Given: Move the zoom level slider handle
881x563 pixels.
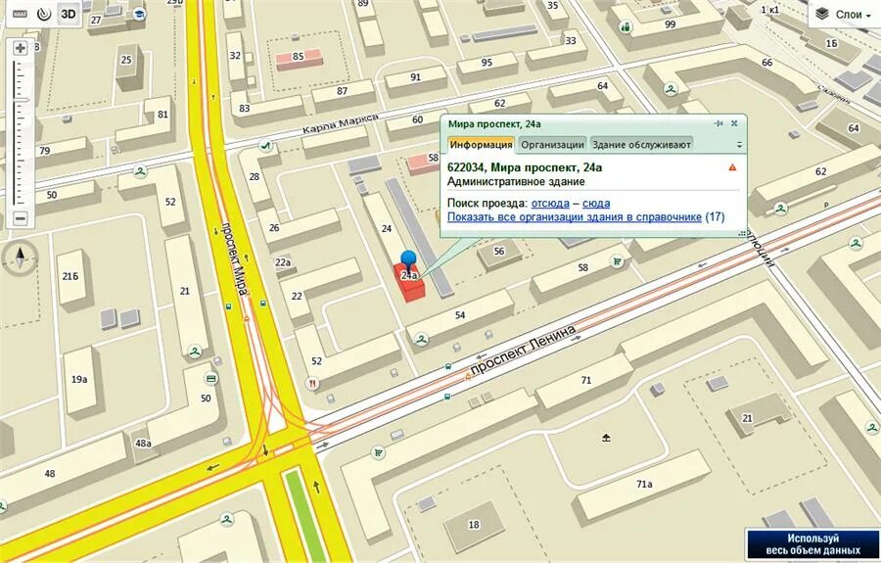Looking at the screenshot, I should pyautogui.click(x=21, y=99).
